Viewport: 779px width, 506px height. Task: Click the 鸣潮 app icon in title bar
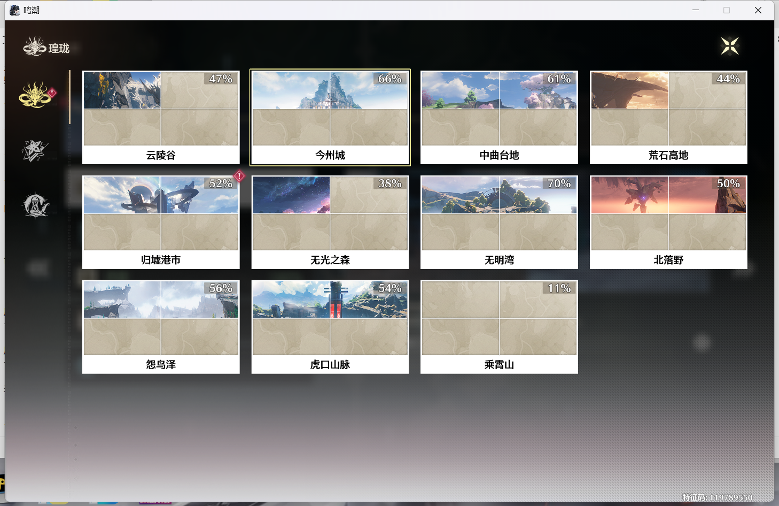point(14,10)
